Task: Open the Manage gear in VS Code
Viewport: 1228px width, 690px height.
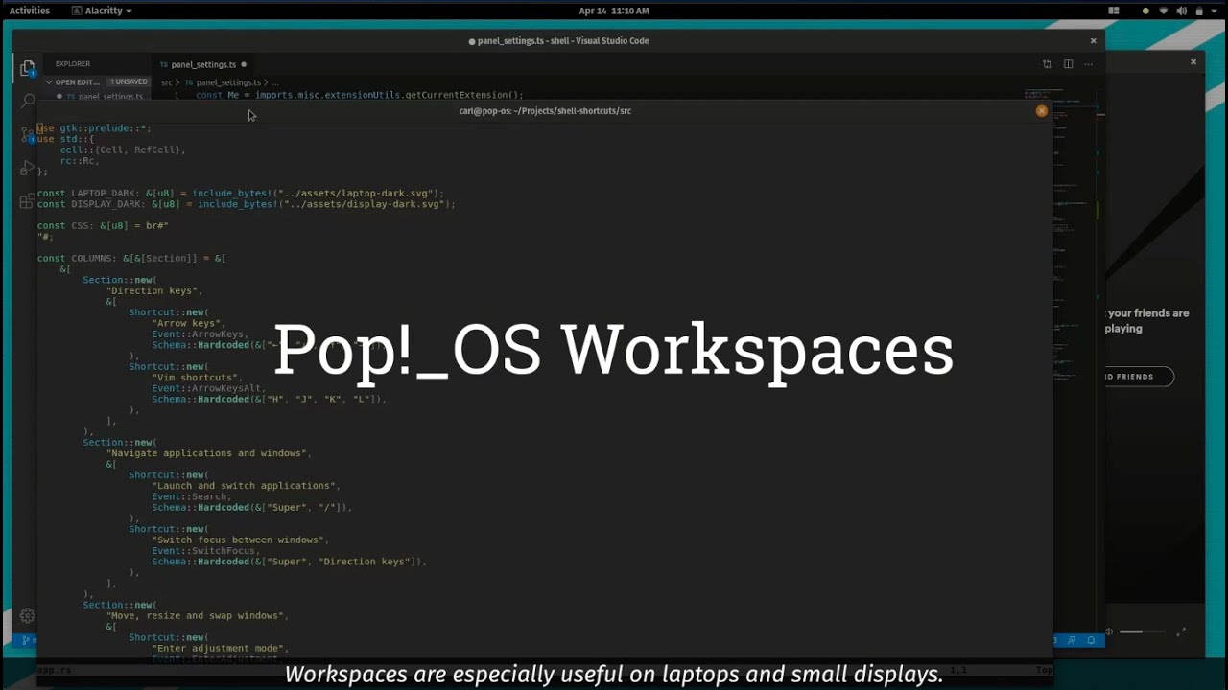Action: coord(27,616)
